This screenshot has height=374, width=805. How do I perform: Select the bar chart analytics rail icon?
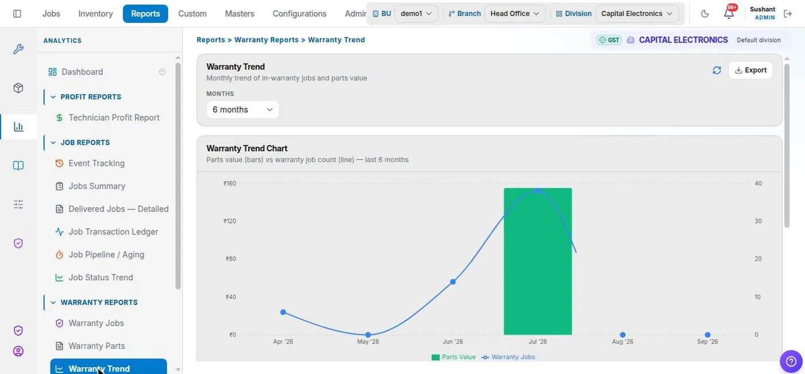click(18, 126)
